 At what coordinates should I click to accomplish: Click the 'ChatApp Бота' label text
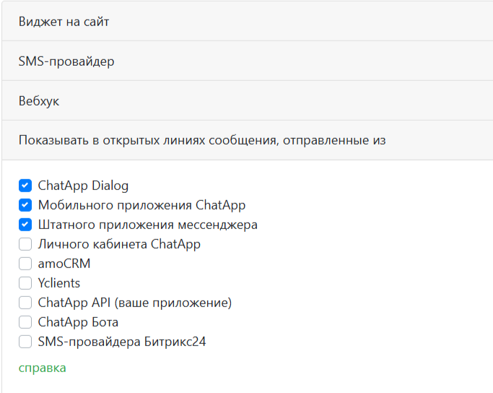point(78,322)
